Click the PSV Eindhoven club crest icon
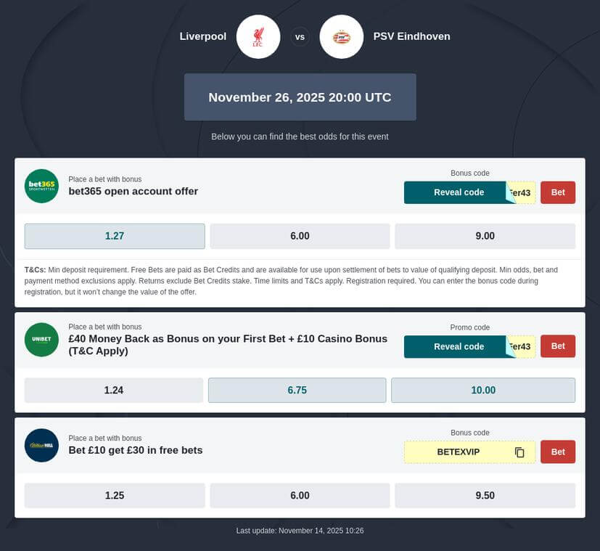The image size is (600, 551). pyautogui.click(x=342, y=36)
